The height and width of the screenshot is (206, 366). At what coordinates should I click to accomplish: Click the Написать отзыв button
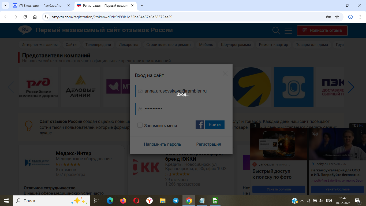[322, 31]
